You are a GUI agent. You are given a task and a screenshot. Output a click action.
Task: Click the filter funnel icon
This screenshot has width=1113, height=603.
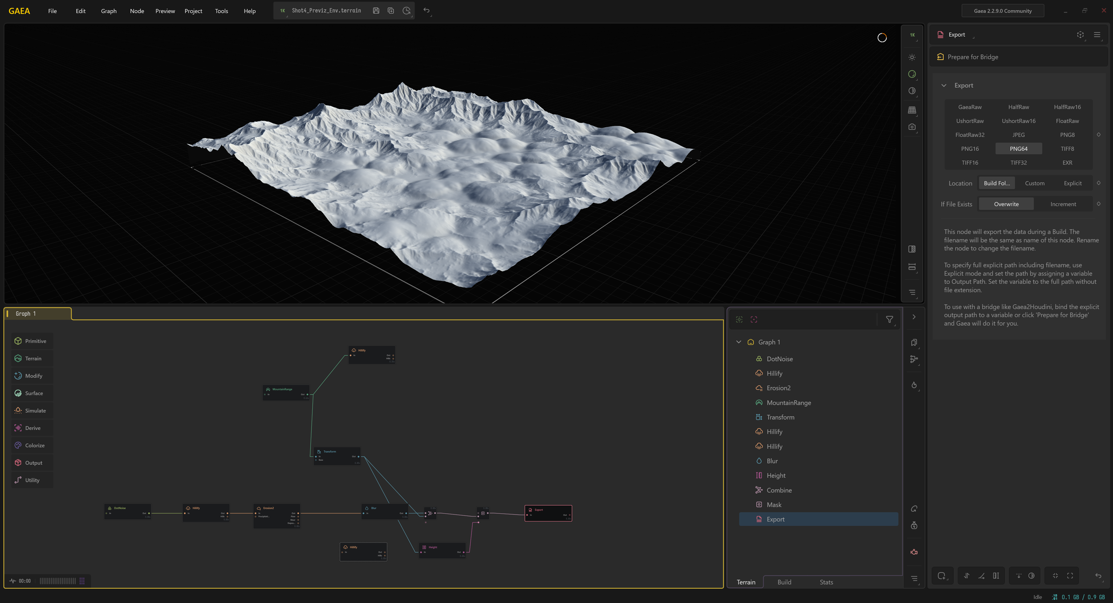click(889, 320)
